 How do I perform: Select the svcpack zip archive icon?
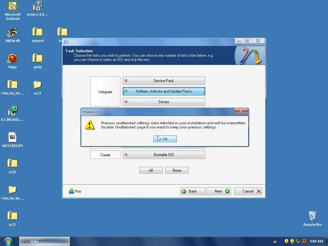[37, 35]
